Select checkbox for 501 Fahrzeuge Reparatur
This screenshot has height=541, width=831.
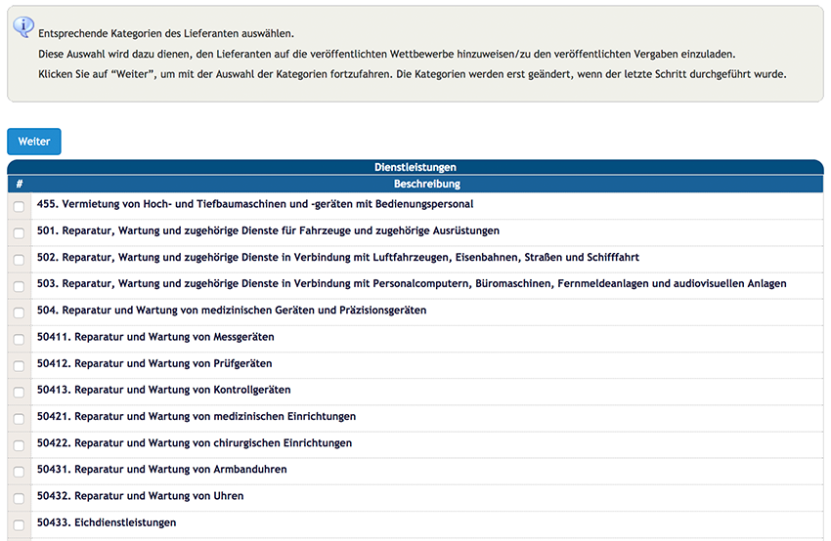click(20, 233)
